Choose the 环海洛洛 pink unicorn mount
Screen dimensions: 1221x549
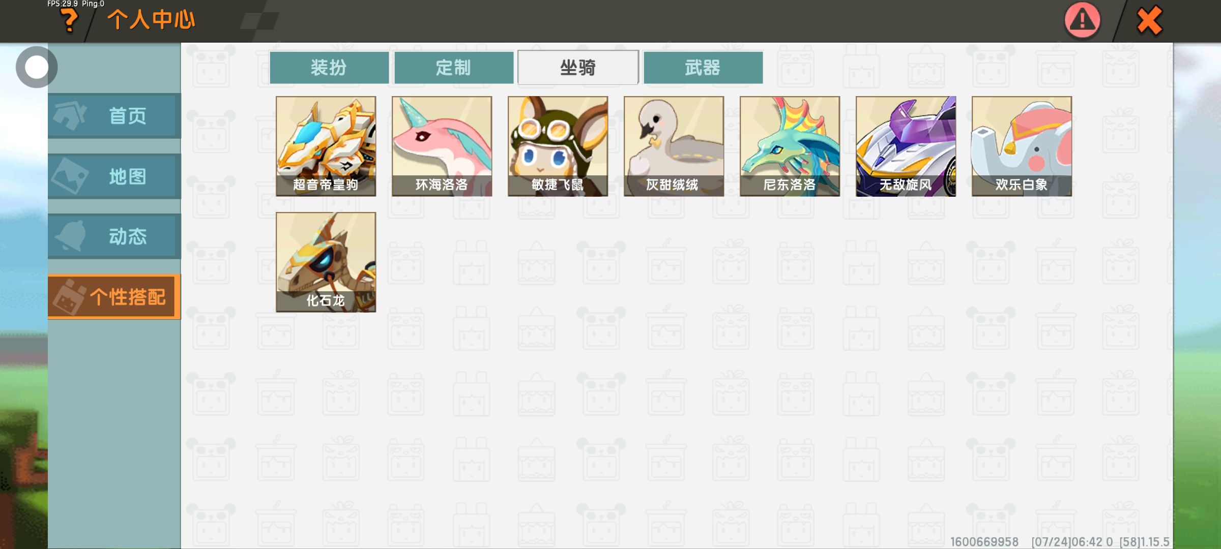pos(442,146)
